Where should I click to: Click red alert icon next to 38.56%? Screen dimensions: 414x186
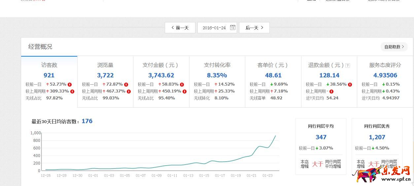click(x=350, y=85)
